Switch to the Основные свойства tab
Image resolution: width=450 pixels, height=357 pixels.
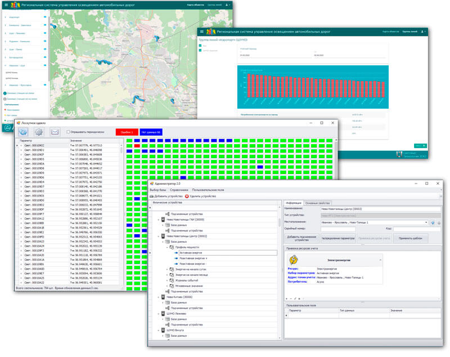point(317,203)
